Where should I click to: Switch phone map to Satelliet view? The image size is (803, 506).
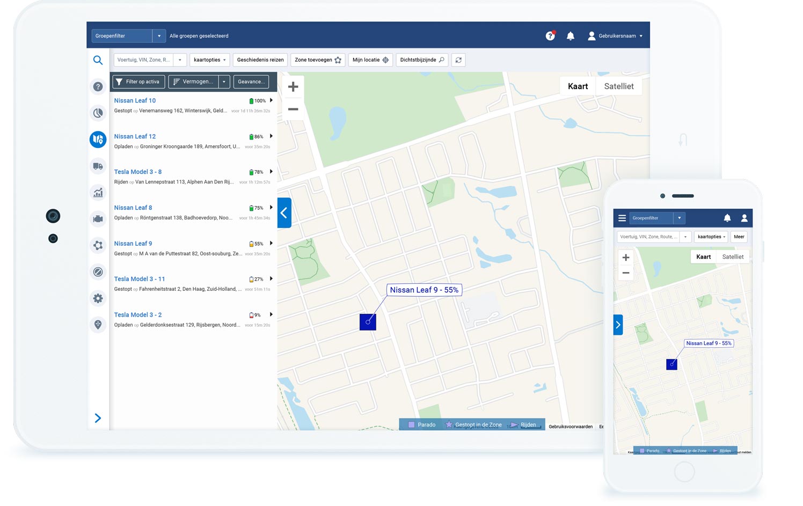(733, 257)
